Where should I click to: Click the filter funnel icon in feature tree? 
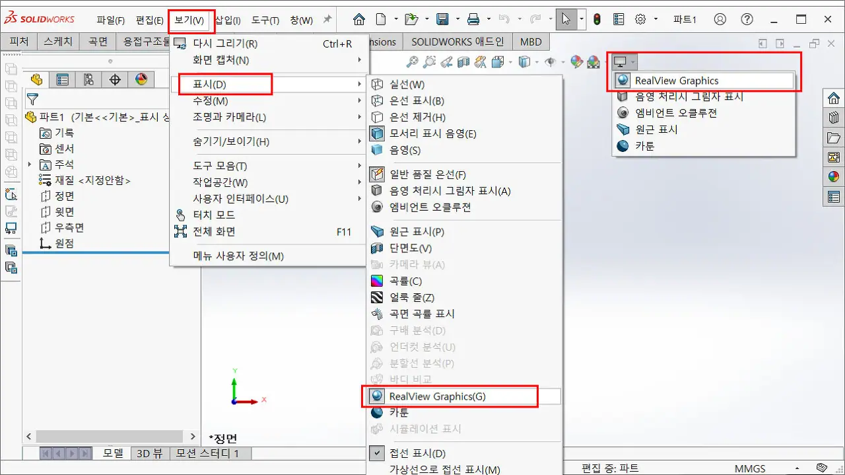point(32,100)
